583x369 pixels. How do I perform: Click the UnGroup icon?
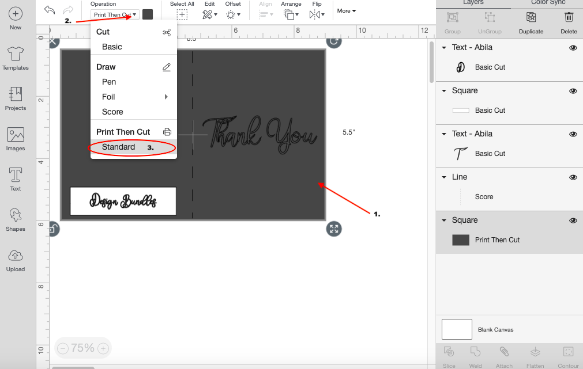(490, 17)
